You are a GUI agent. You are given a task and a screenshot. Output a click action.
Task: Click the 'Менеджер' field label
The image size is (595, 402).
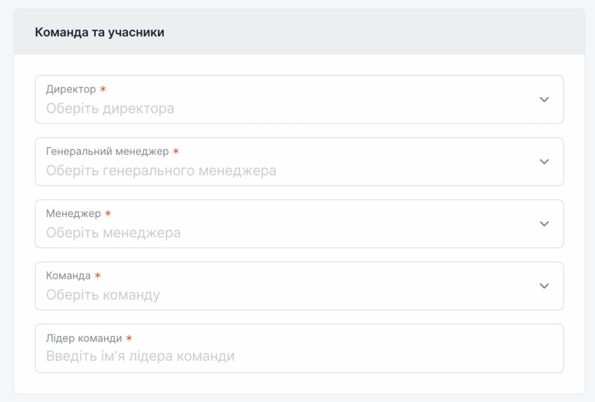pos(73,213)
